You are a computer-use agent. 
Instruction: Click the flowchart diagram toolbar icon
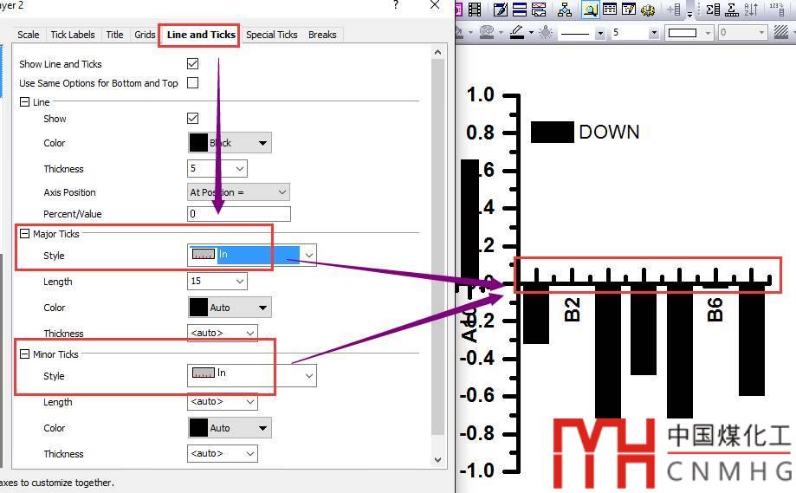click(565, 10)
